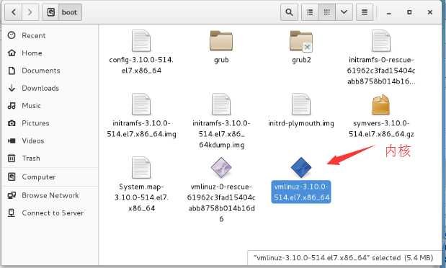Screen dimensions: 446x268
Task: Select Computer in the sidebar
Action: [50, 177]
